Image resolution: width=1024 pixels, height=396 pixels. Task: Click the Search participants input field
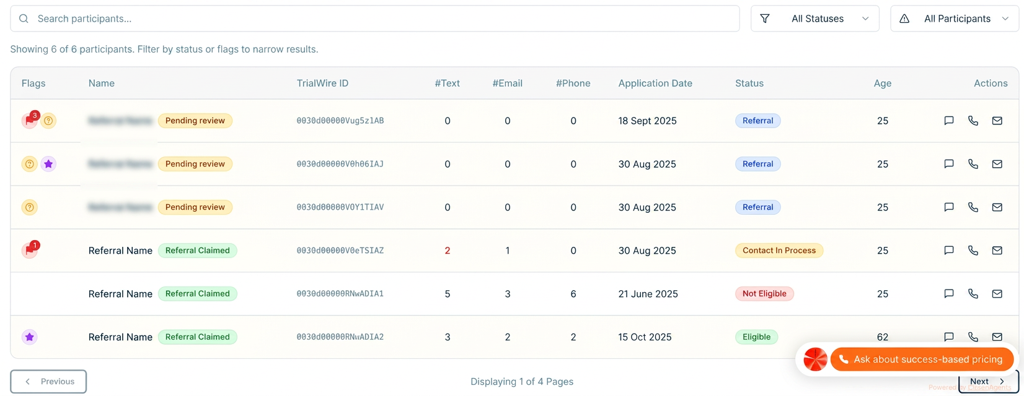click(x=375, y=19)
